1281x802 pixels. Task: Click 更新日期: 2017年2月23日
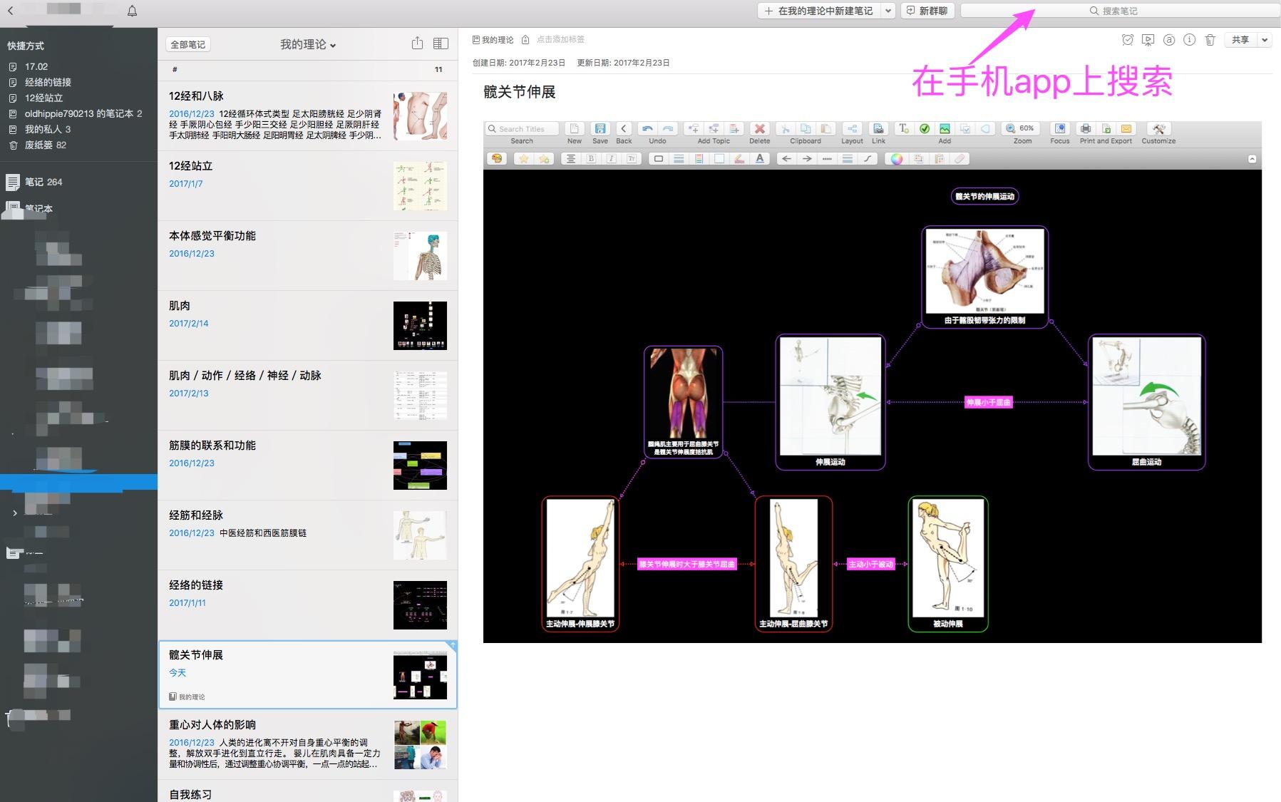623,63
